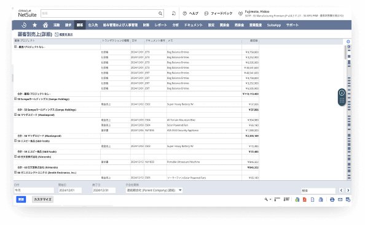365x225 pixels.
Task: Click the floating grid widget icon
Action: coord(342,101)
